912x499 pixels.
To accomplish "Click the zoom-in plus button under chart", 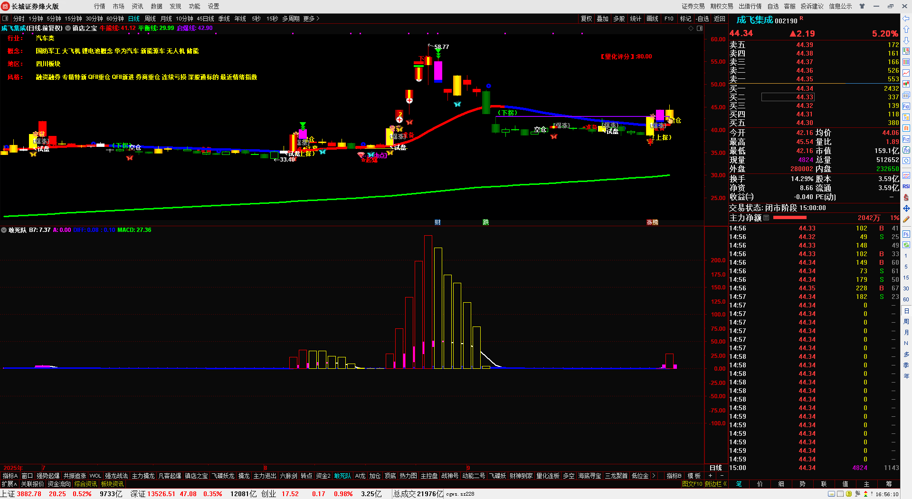I will point(711,476).
